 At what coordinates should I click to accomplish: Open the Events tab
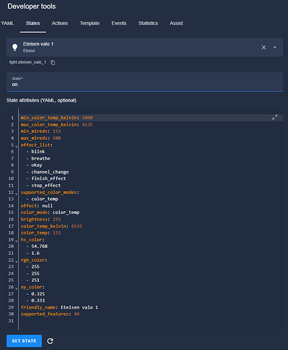click(x=119, y=23)
